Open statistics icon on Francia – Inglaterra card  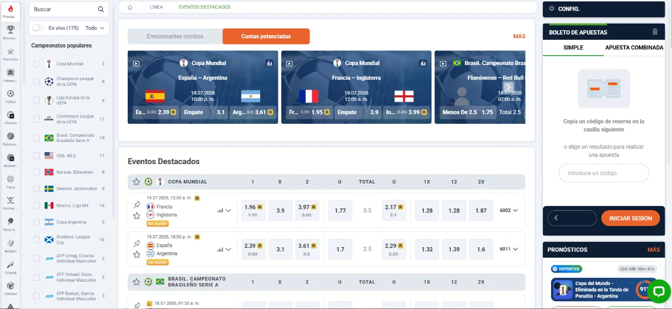coord(423,63)
